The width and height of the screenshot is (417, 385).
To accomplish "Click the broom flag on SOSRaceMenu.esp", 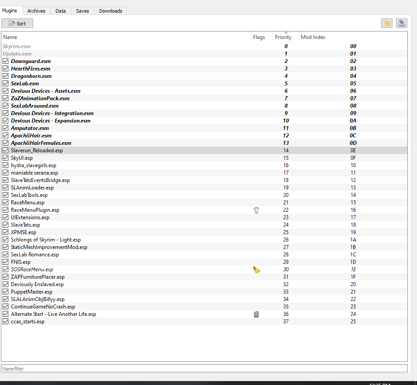I will [257, 269].
